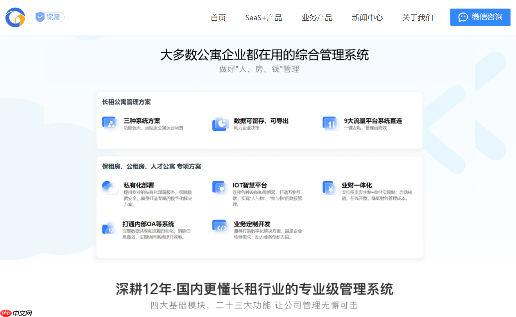Click the 打通内部OA等系统 icon
Screen dimensions: 516x317
point(110,226)
